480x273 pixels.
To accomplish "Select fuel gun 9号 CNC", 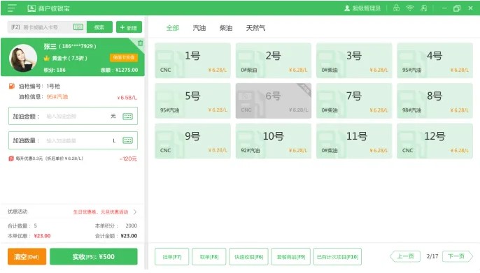I will pos(192,141).
